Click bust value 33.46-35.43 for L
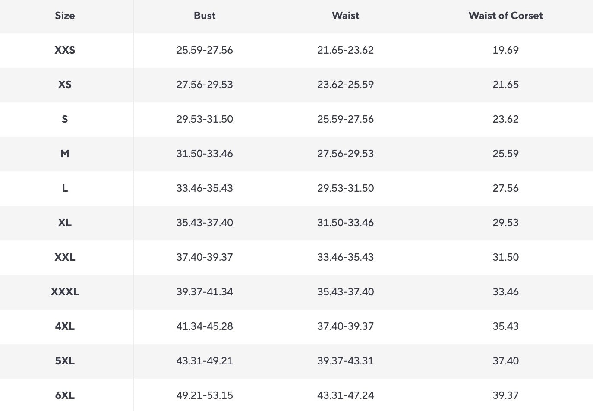The width and height of the screenshot is (593, 411). (205, 188)
